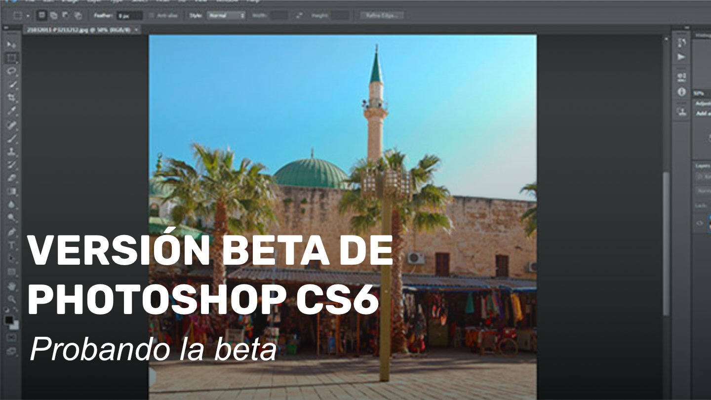This screenshot has height=400, width=711.
Task: Click the Refine Edge button
Action: (382, 15)
